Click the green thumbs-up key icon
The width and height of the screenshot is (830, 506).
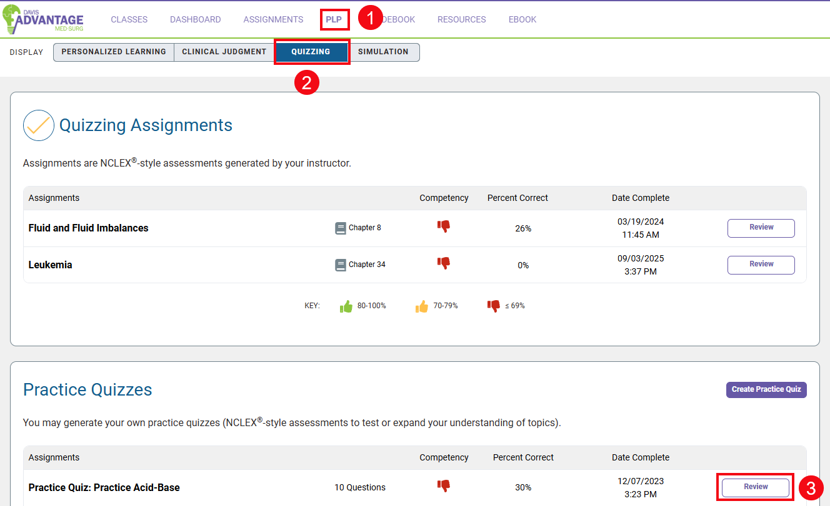[346, 306]
